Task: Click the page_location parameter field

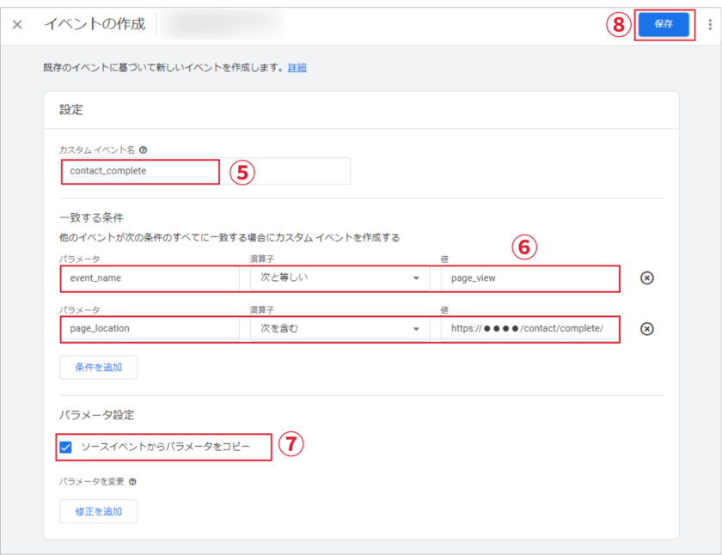Action: pos(149,329)
